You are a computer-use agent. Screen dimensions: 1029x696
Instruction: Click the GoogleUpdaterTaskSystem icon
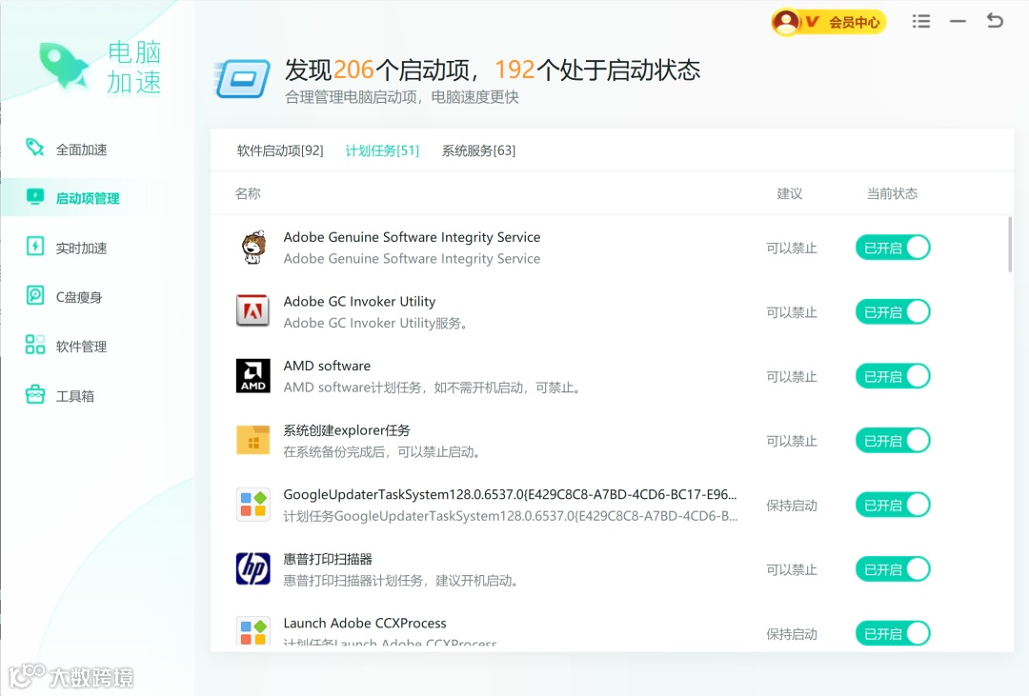pyautogui.click(x=253, y=505)
